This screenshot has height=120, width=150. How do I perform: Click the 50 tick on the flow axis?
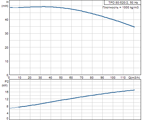(61, 77)
